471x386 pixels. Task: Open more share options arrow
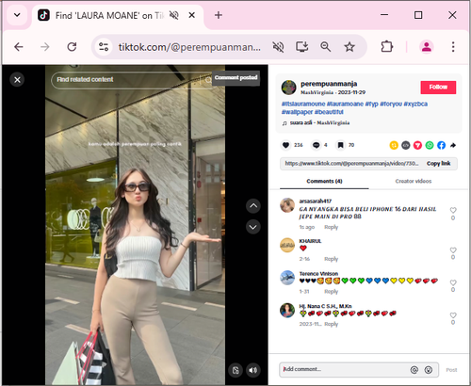(453, 145)
